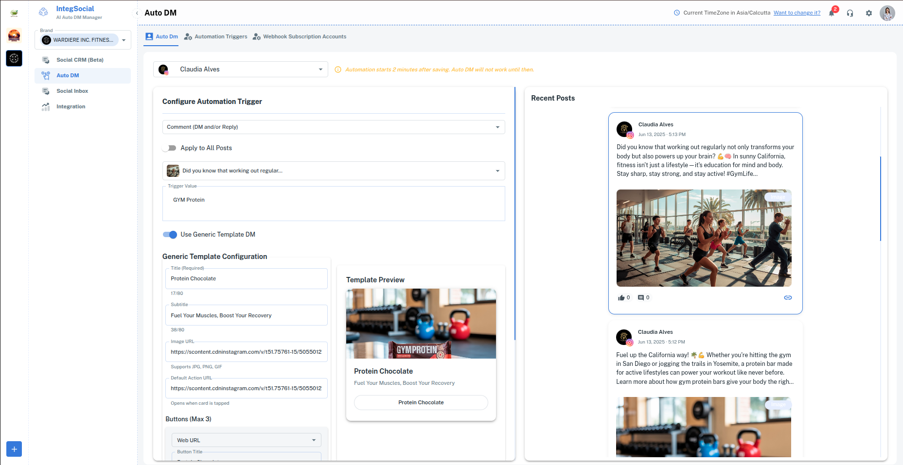The image size is (903, 465).
Task: Open the Comment (DM and/or Reply) dropdown
Action: click(x=334, y=127)
